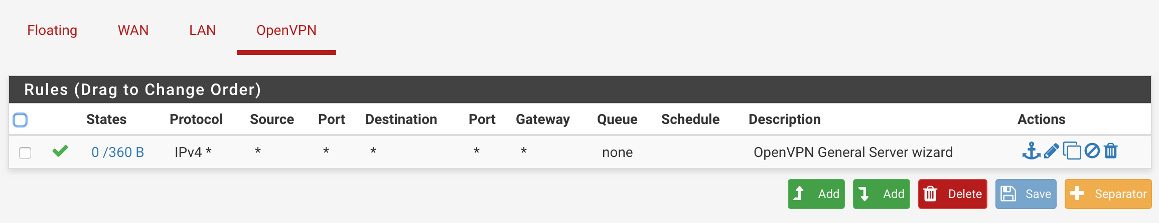Add rule to top of list

click(x=816, y=194)
